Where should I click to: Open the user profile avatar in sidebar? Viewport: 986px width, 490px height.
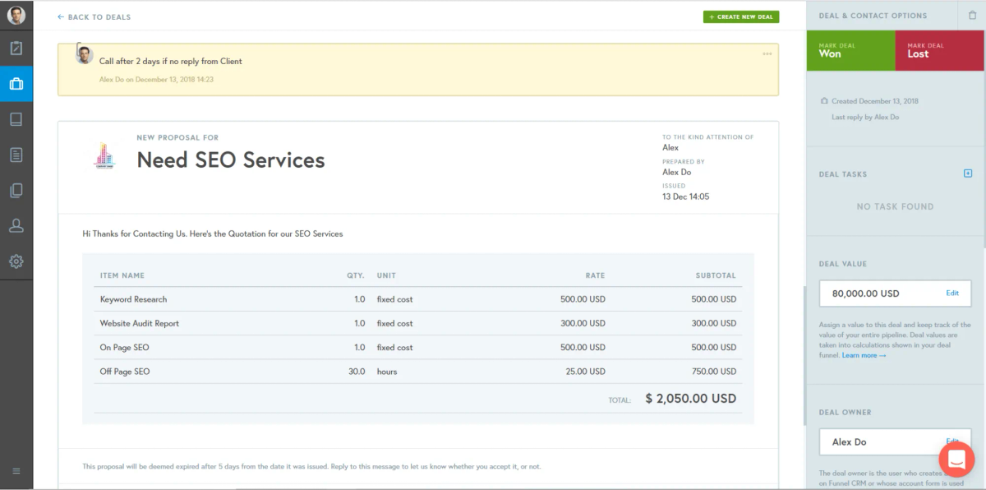tap(16, 15)
